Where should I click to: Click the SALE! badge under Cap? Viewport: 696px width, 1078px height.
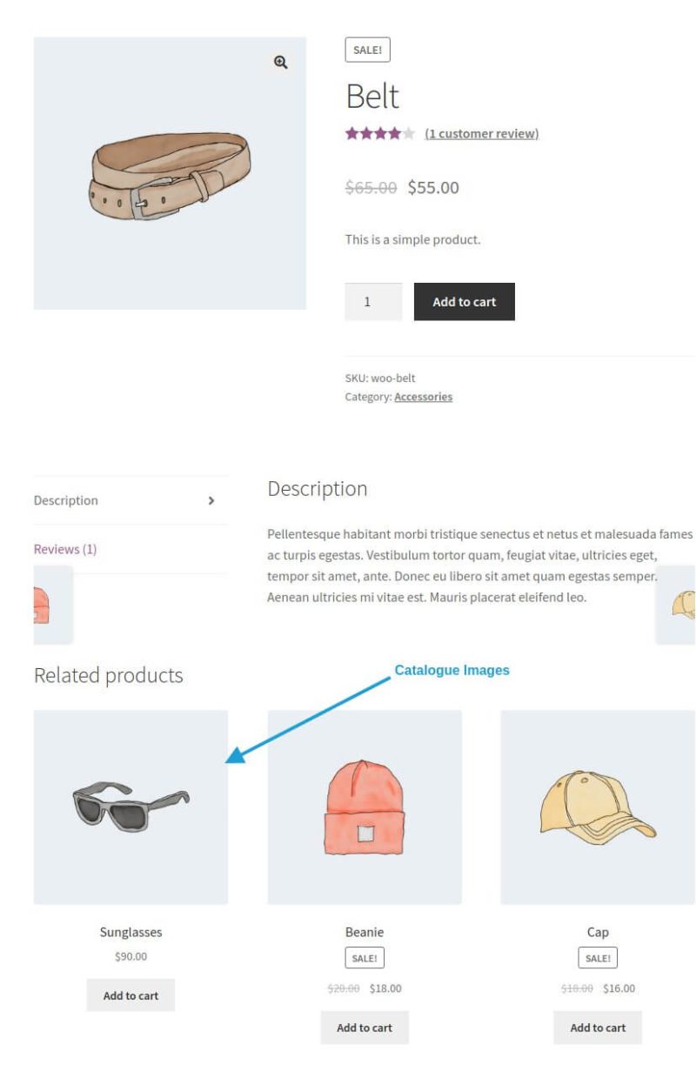(597, 956)
